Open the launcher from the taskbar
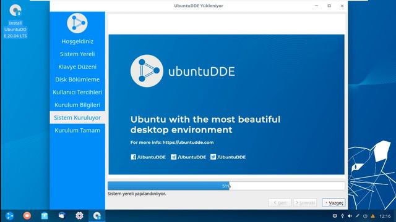Image resolution: width=396 pixels, height=222 pixels. (x=10, y=216)
